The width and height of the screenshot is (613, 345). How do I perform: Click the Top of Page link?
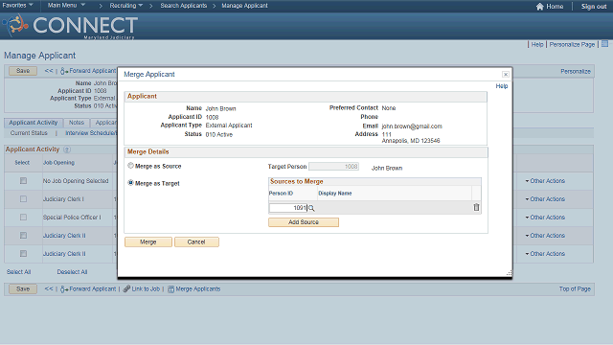coord(575,289)
